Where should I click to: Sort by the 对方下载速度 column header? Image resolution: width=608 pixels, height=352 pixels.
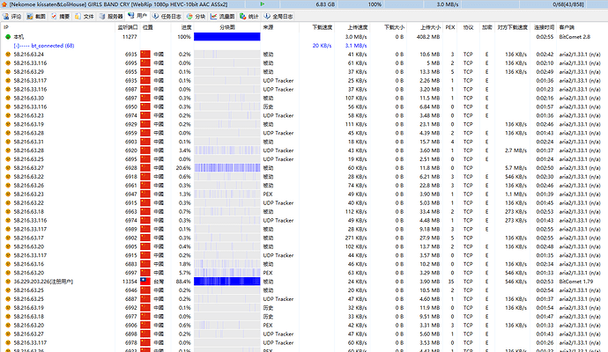(512, 27)
